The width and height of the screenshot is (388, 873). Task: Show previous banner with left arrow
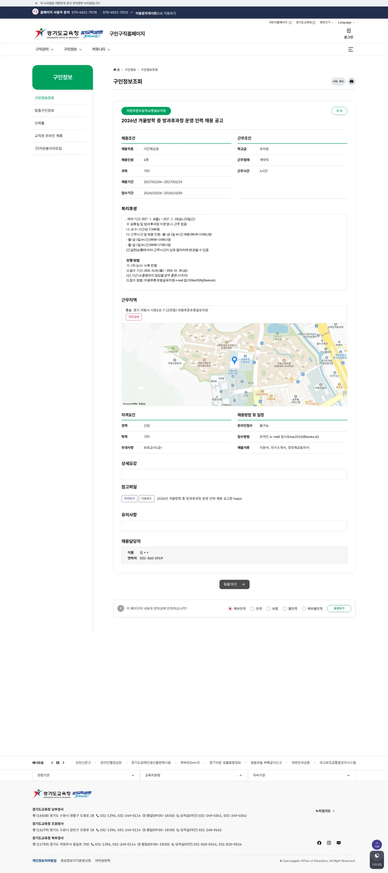coord(52,763)
